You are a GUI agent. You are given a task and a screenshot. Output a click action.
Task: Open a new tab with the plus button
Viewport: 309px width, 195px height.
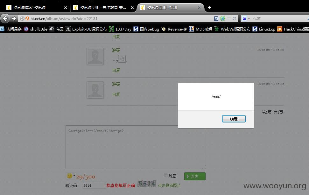(210, 8)
